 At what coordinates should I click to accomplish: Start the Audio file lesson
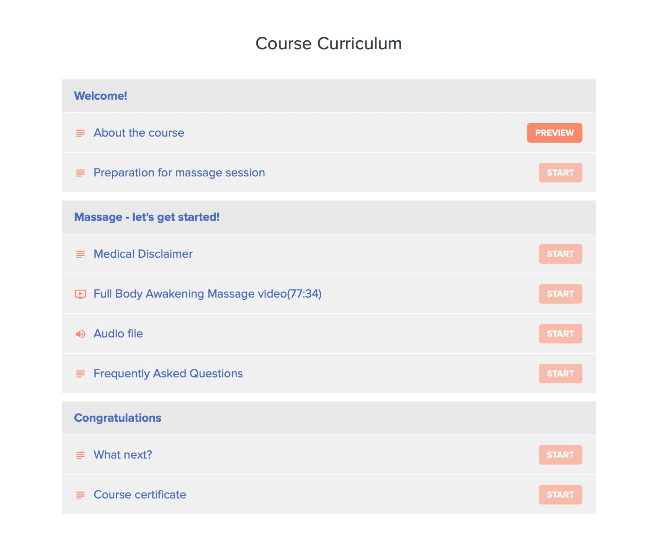tap(560, 334)
